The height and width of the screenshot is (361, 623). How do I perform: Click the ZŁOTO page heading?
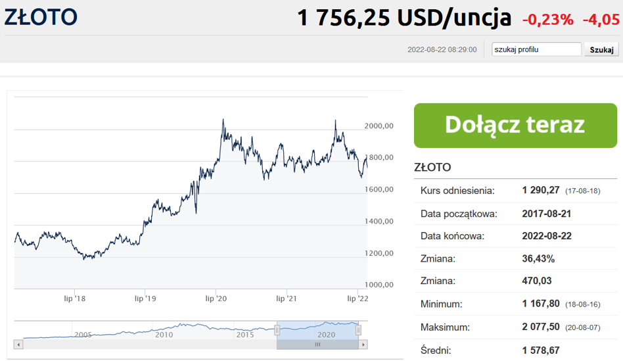40,17
